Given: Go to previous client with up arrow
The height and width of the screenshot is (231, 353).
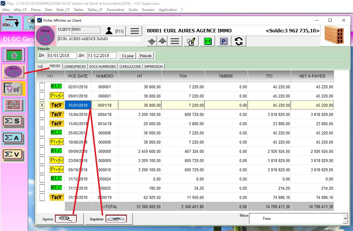Looking at the screenshot, I should click(x=162, y=42).
